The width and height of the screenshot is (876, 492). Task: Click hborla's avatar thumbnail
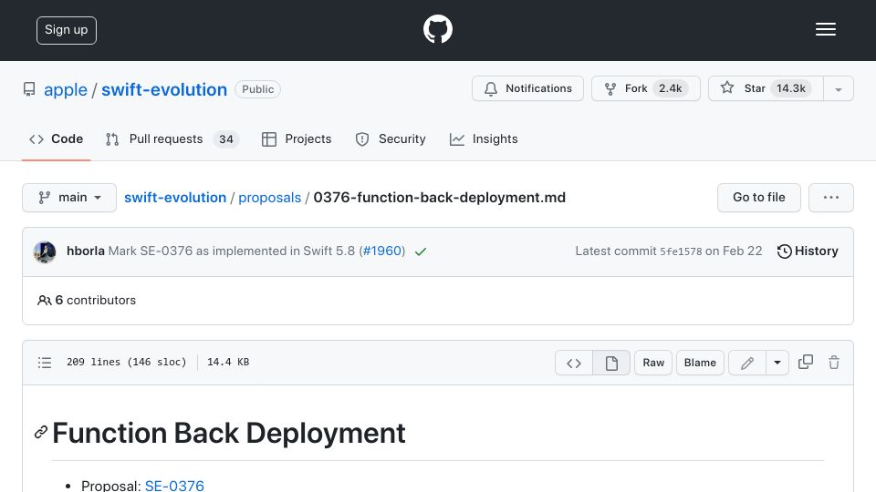point(45,251)
